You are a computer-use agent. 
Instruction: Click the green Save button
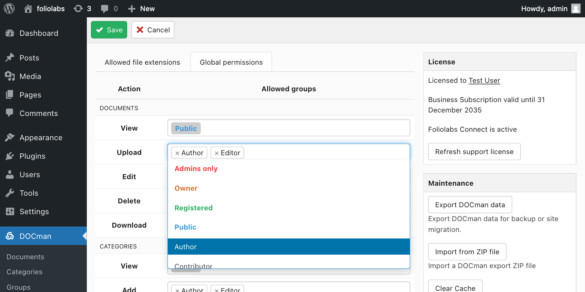109,30
